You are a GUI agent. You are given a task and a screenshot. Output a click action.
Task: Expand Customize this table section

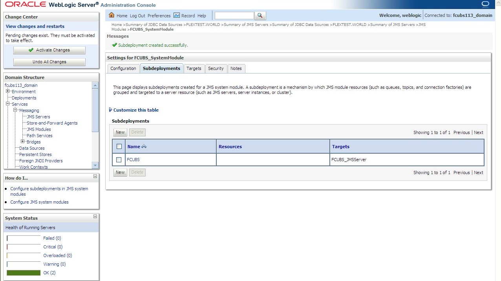[133, 110]
